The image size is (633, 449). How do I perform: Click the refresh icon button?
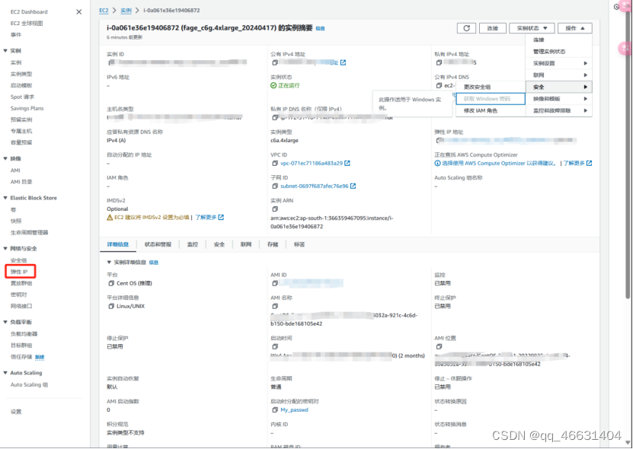(466, 28)
